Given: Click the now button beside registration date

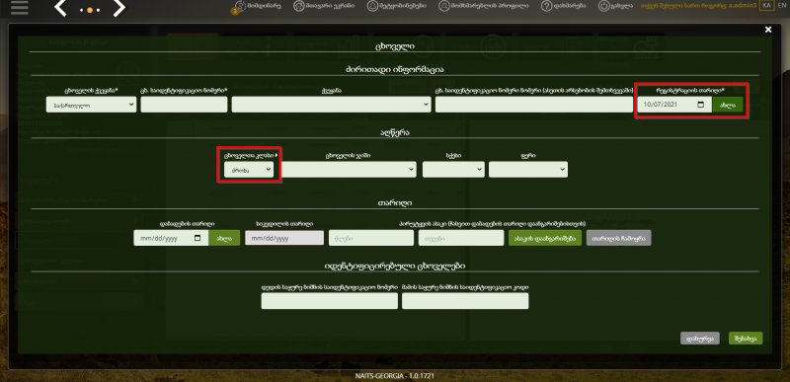Looking at the screenshot, I should [x=728, y=105].
